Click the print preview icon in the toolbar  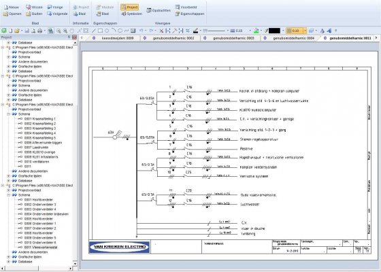tap(33, 31)
